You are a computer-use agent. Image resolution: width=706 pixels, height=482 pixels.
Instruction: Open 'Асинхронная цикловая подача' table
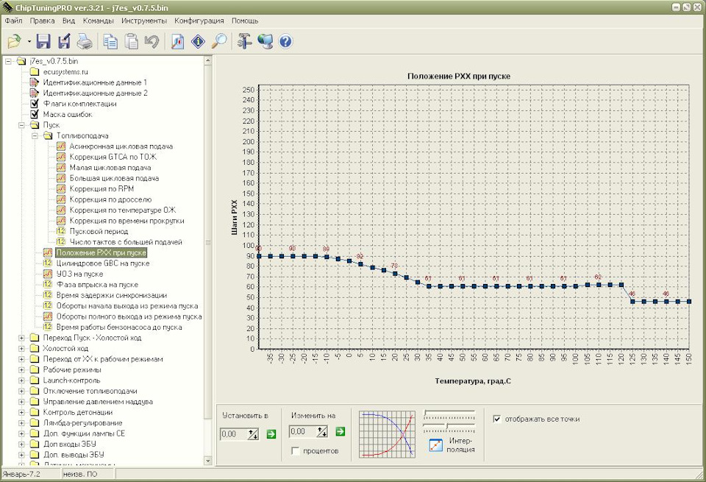coord(121,146)
